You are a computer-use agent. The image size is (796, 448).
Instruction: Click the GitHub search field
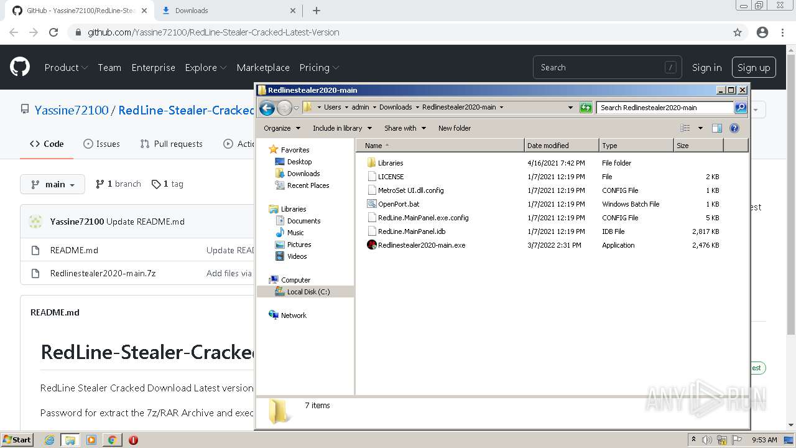607,67
